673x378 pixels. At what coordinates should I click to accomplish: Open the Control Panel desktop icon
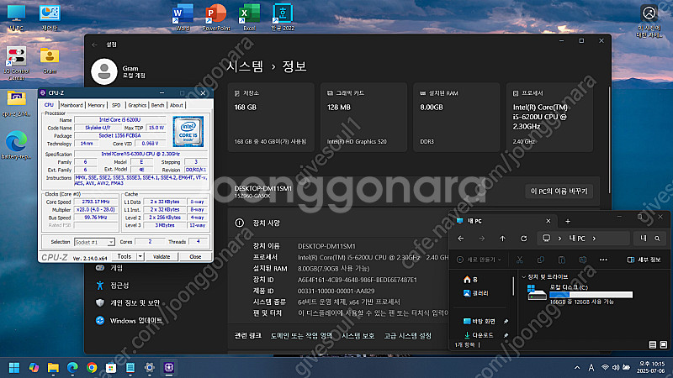point(50,17)
